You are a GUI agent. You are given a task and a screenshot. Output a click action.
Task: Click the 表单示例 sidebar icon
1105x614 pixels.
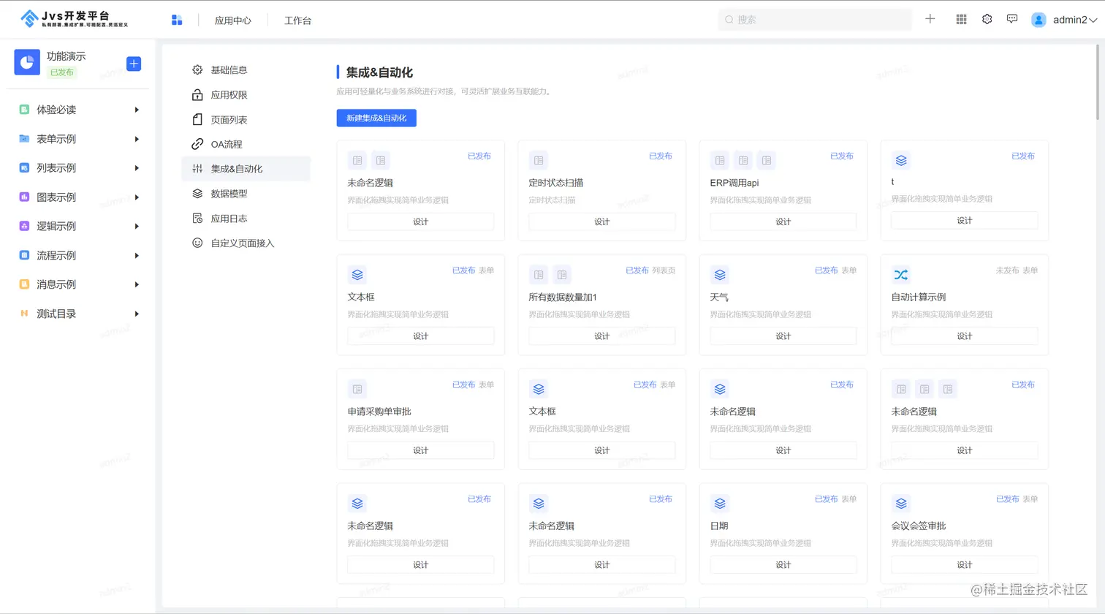[x=24, y=139]
